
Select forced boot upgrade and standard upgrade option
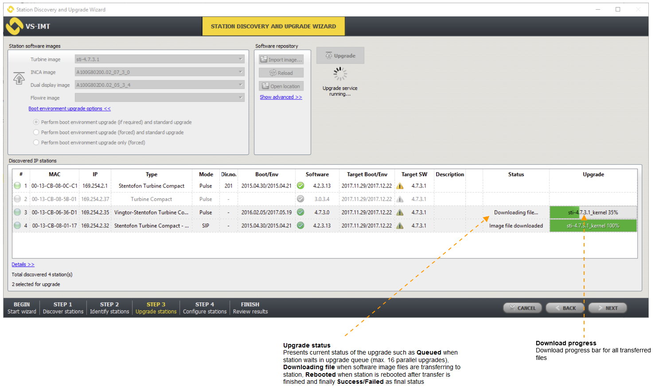coord(36,132)
